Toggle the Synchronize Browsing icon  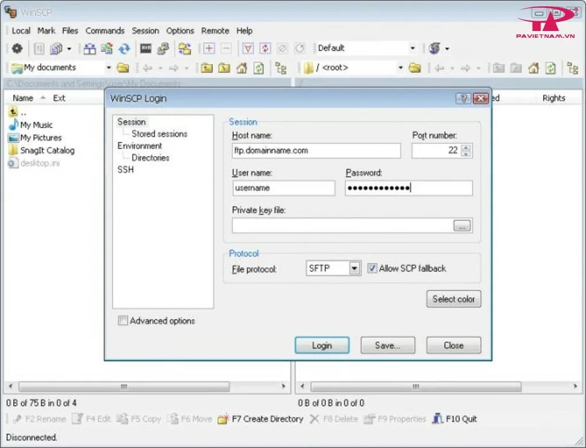[x=184, y=49]
